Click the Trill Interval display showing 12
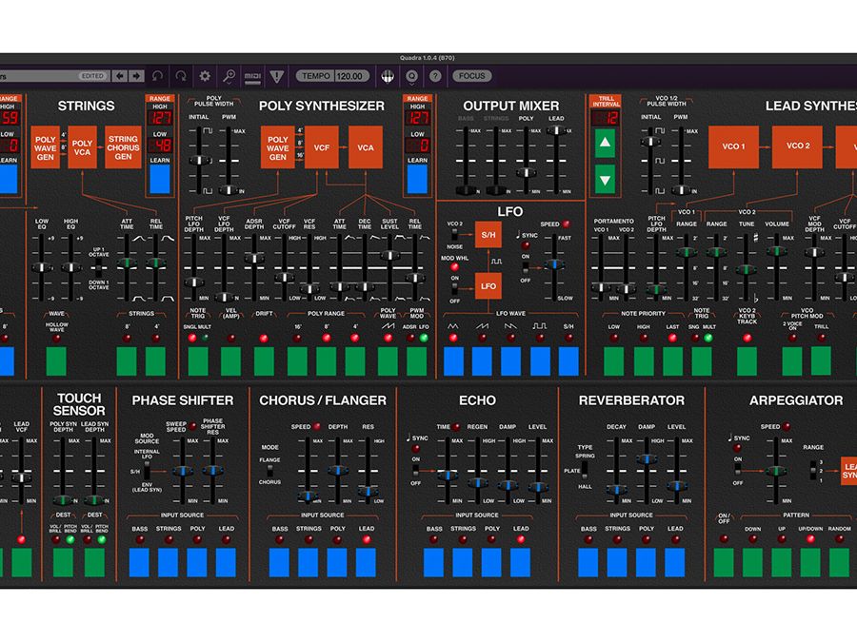The height and width of the screenshot is (642, 857). click(x=605, y=117)
